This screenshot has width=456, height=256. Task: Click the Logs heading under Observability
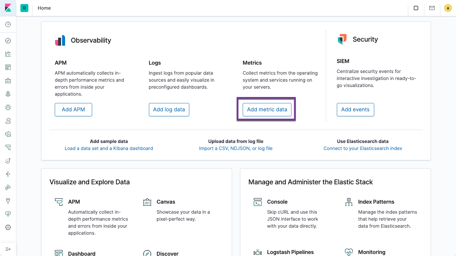point(155,63)
